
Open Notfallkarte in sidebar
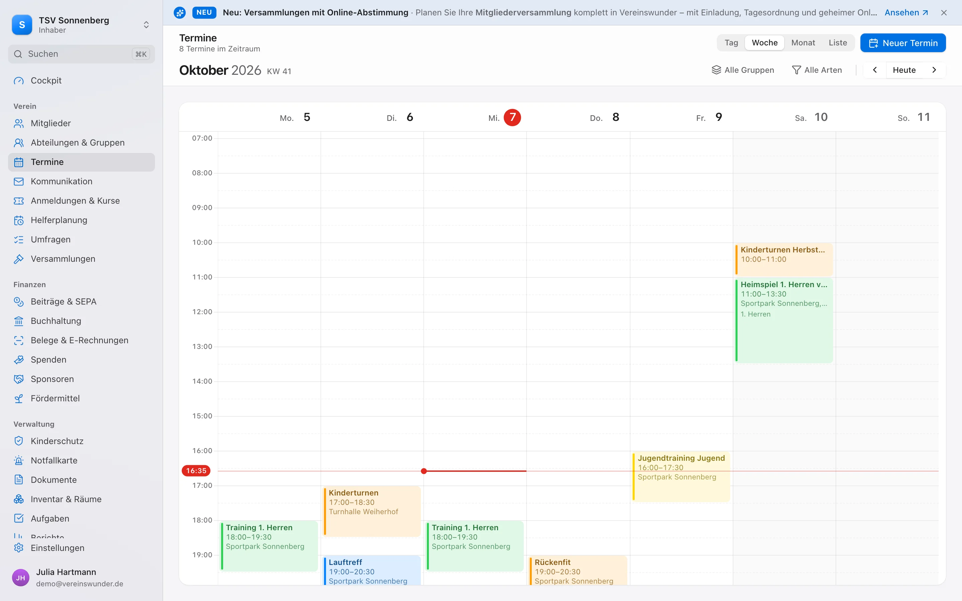pos(81,461)
